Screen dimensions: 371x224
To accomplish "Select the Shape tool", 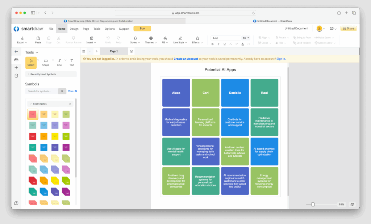I will click(x=46, y=62).
